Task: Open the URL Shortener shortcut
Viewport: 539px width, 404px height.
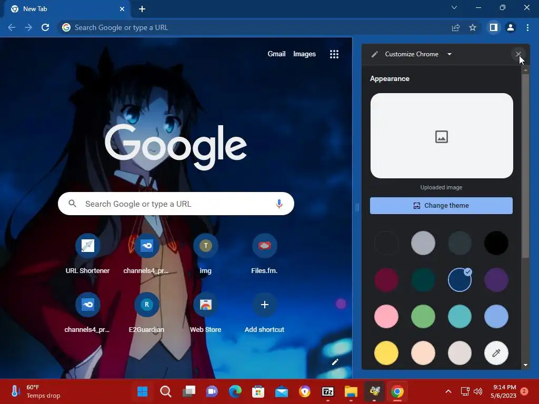Action: click(x=88, y=254)
